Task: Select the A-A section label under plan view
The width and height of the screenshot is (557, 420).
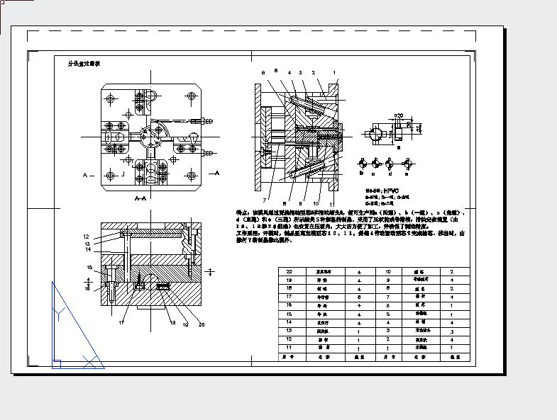Action: [x=140, y=199]
